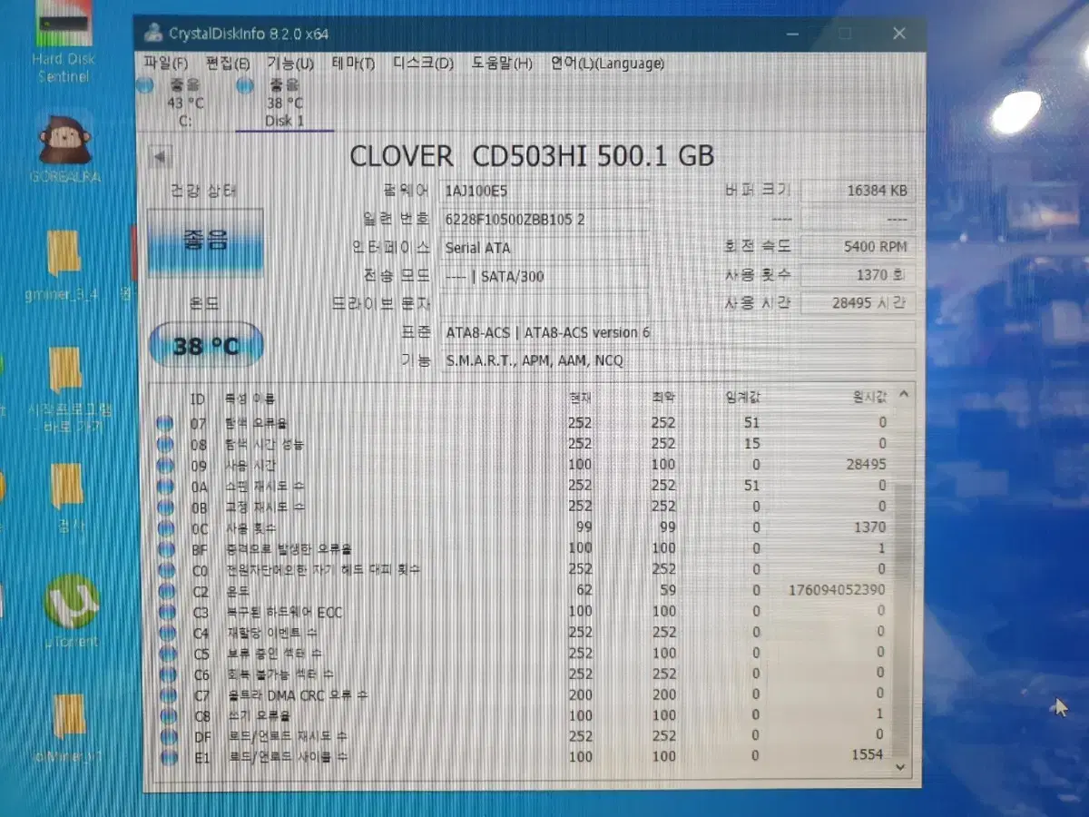Open the 편집(E) menu

(x=228, y=64)
